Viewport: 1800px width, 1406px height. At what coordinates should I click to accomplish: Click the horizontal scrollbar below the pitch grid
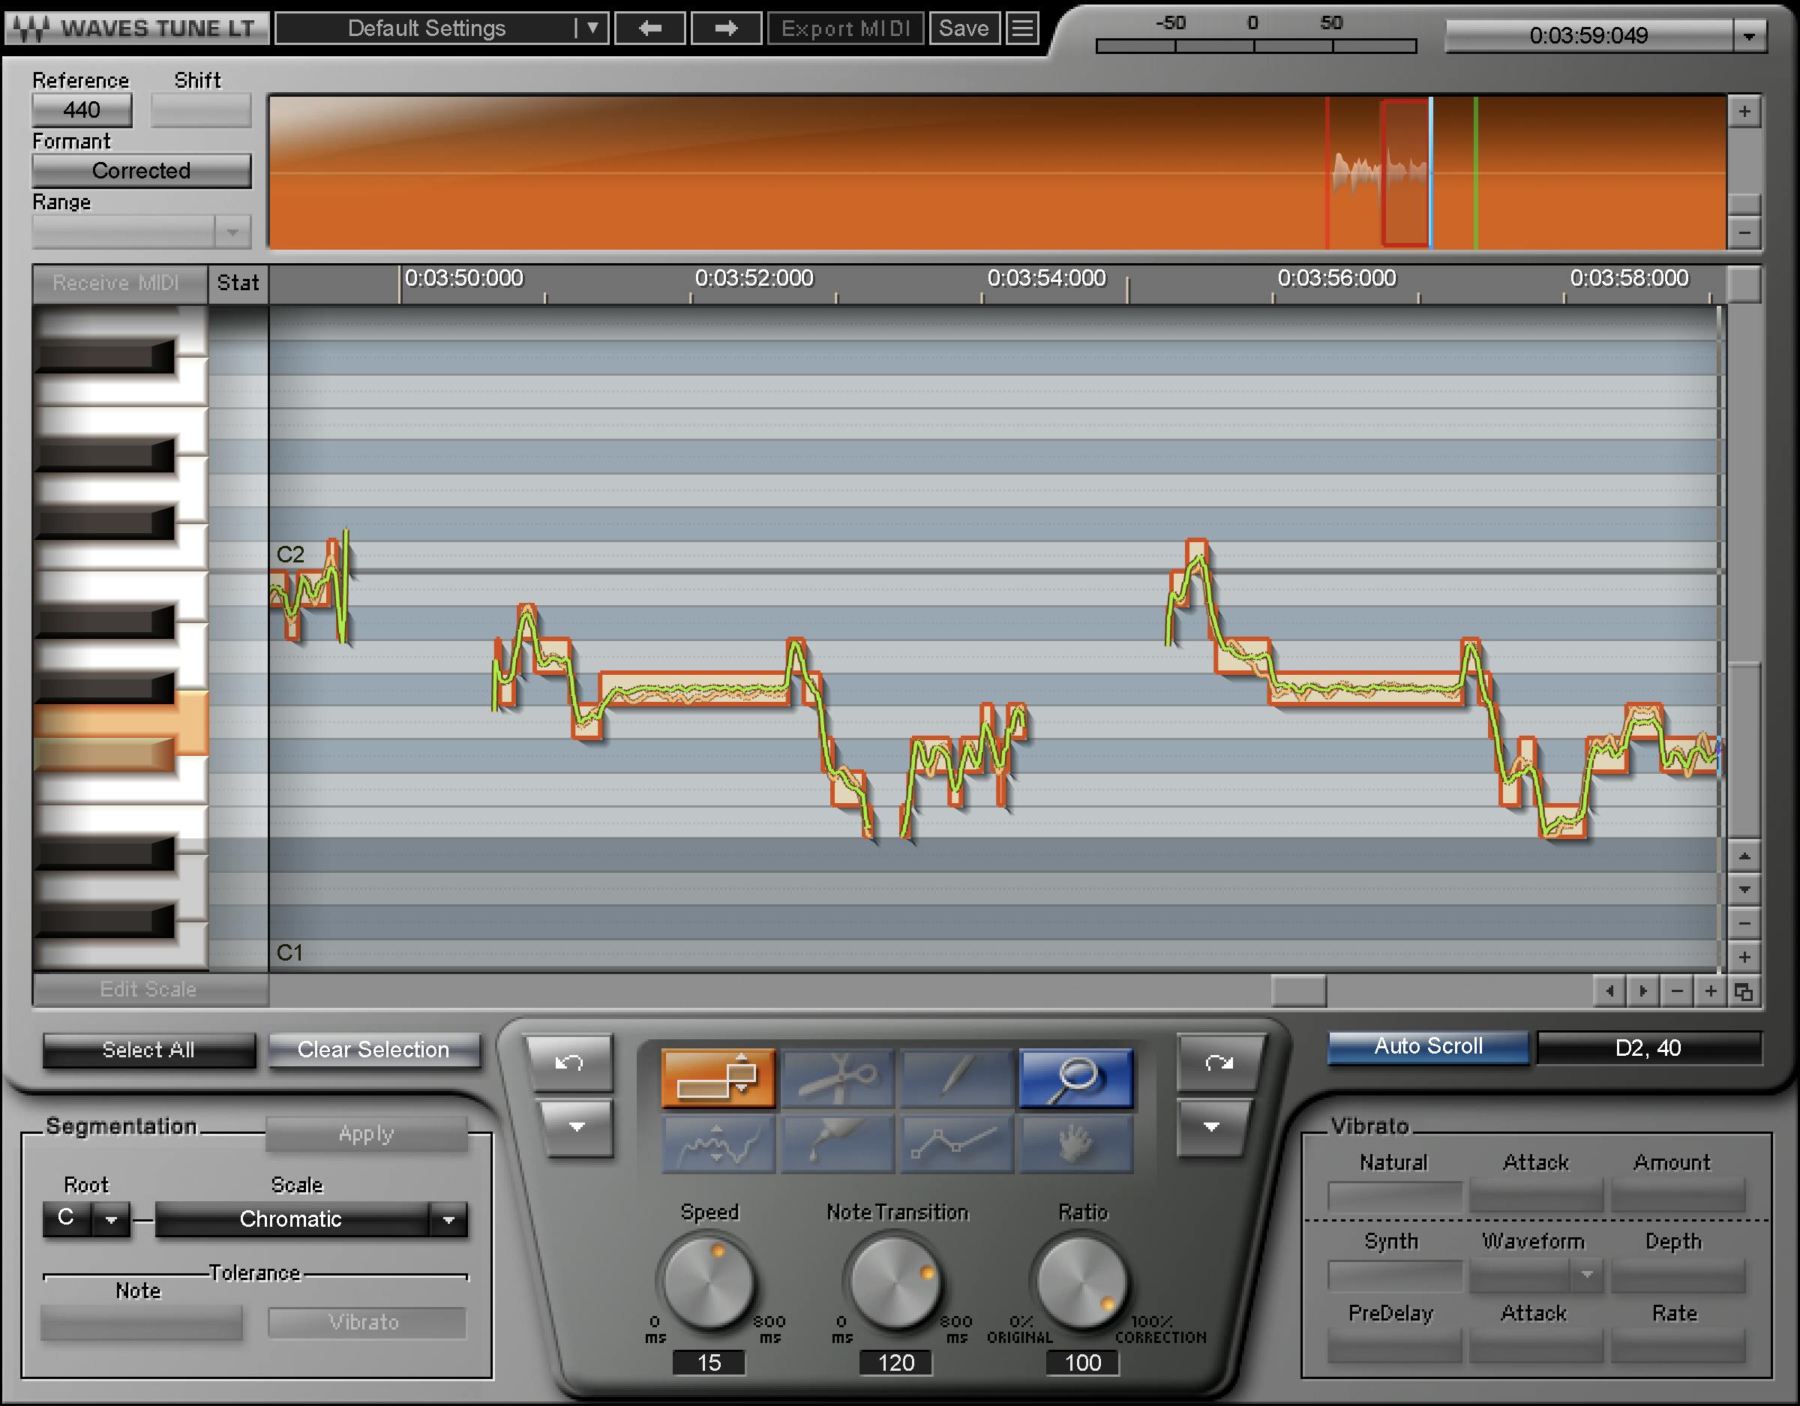[x=1298, y=989]
